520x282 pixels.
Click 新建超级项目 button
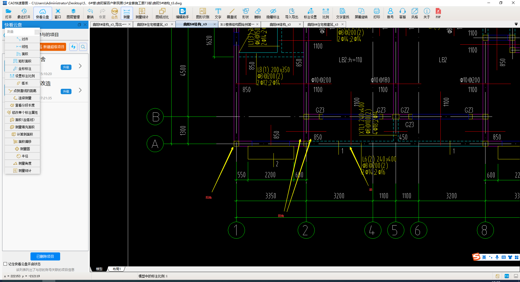pyautogui.click(x=52, y=47)
